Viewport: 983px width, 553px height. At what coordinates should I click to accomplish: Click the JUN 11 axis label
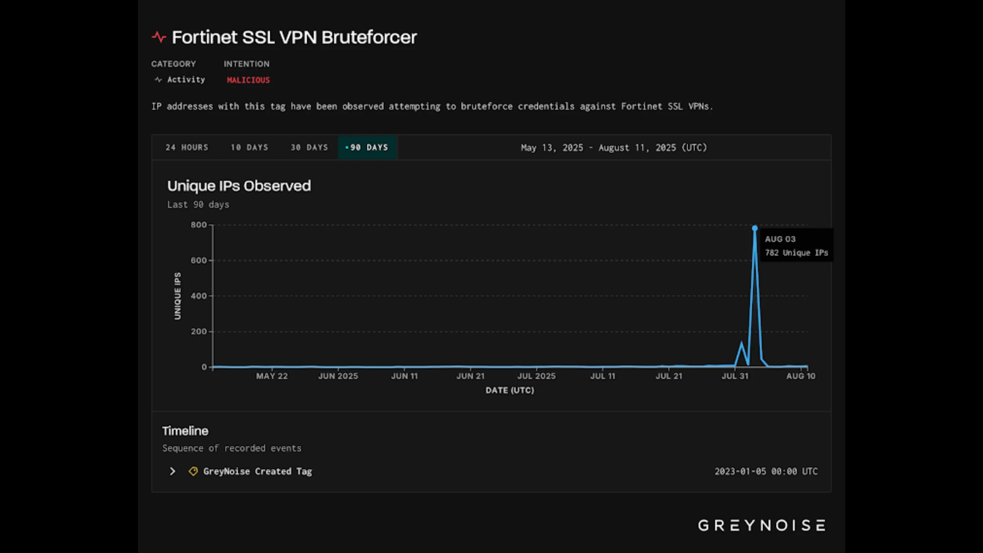point(404,376)
